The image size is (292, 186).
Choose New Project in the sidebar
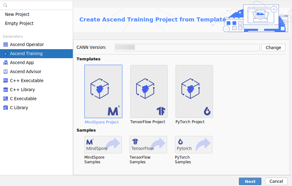pos(17,14)
